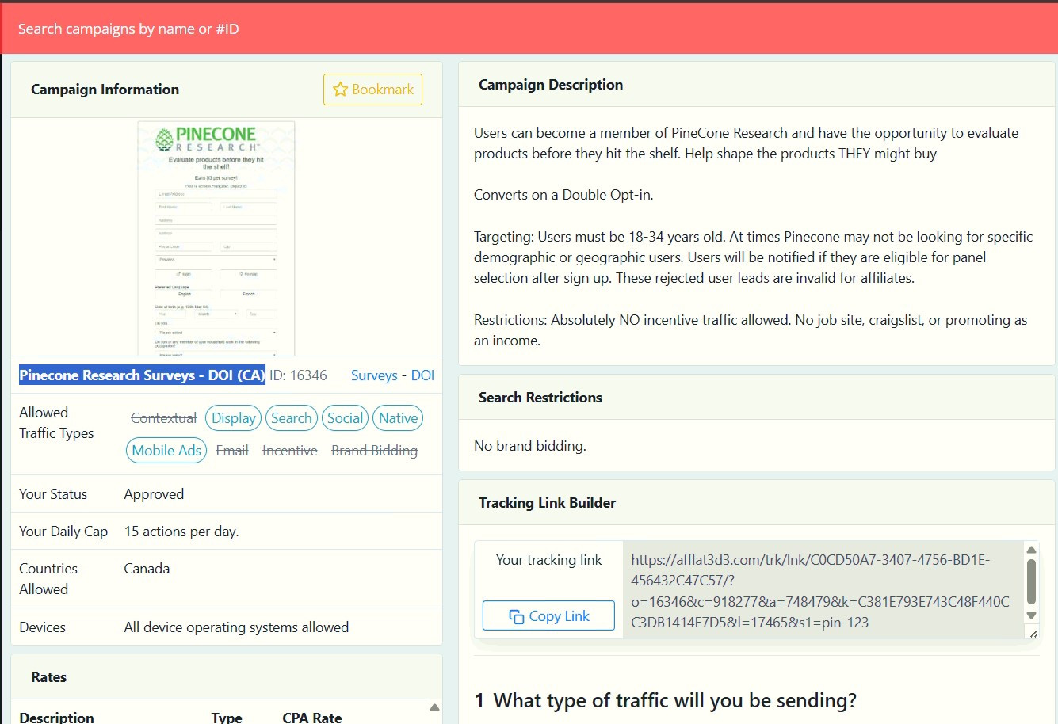Open the DOI category link

coord(422,375)
